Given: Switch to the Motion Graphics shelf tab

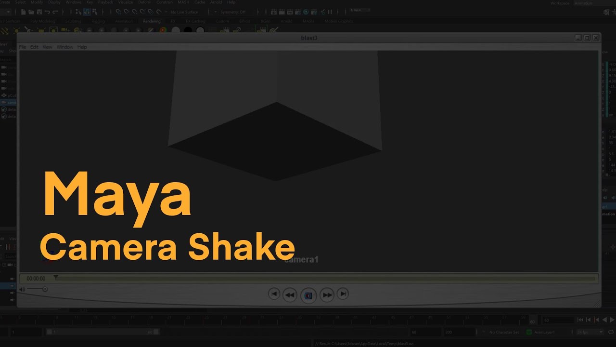Looking at the screenshot, I should point(339,21).
